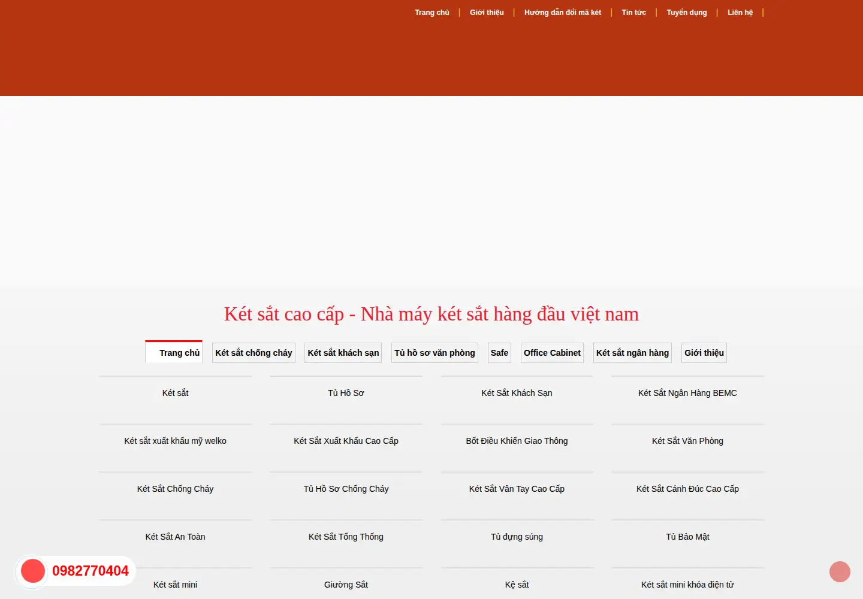Select the Trang chủ category tab
The height and width of the screenshot is (599, 863).
pos(174,352)
